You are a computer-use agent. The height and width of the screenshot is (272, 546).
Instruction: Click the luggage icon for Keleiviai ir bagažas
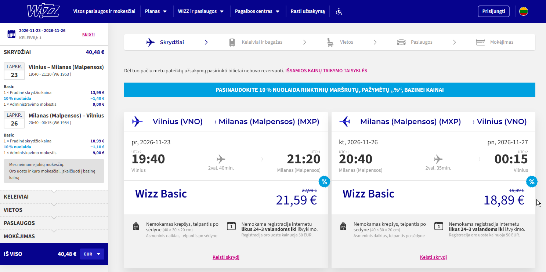point(232,42)
